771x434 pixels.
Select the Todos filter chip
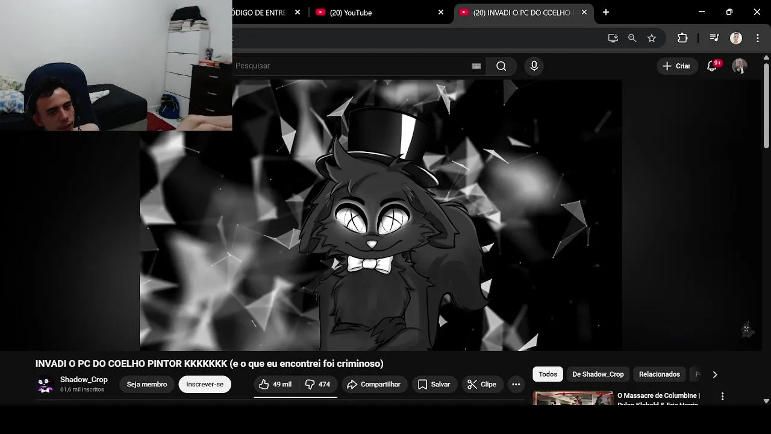548,374
